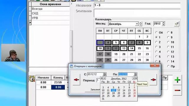Image resolution: width=189 pixels, height=106 pixels.
Task: Click into the Описание text area
Action: pyautogui.click(x=137, y=13)
